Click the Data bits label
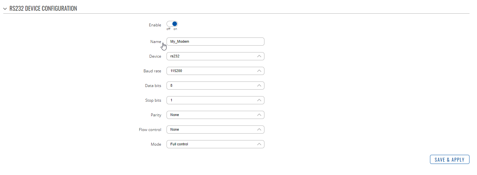 pyautogui.click(x=153, y=86)
